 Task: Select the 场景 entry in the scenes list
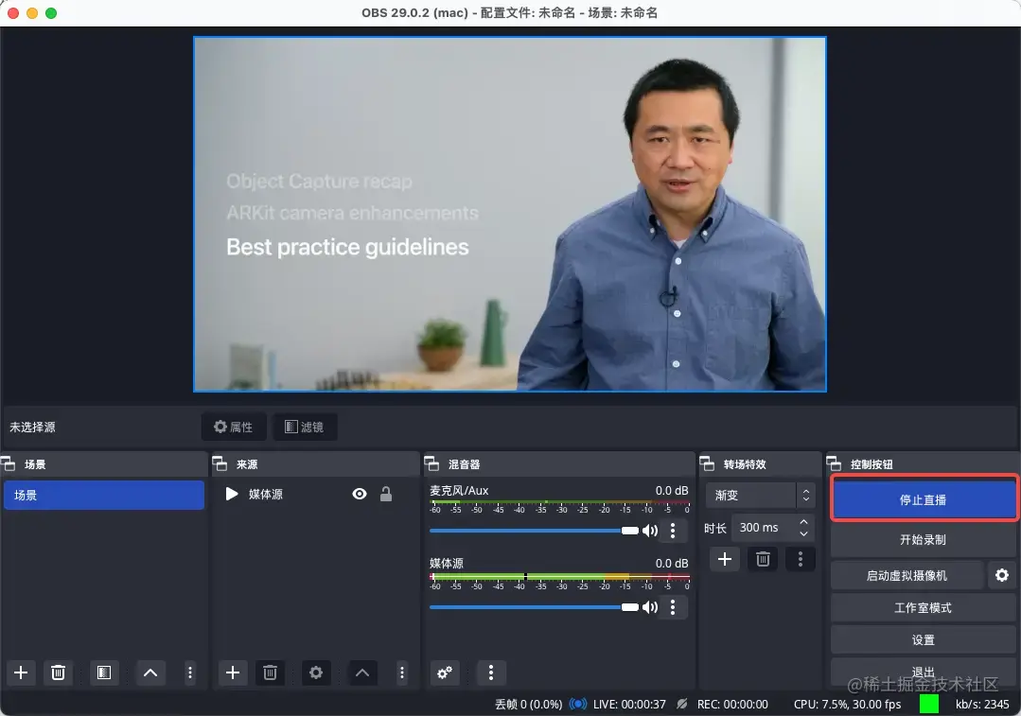[x=104, y=494]
